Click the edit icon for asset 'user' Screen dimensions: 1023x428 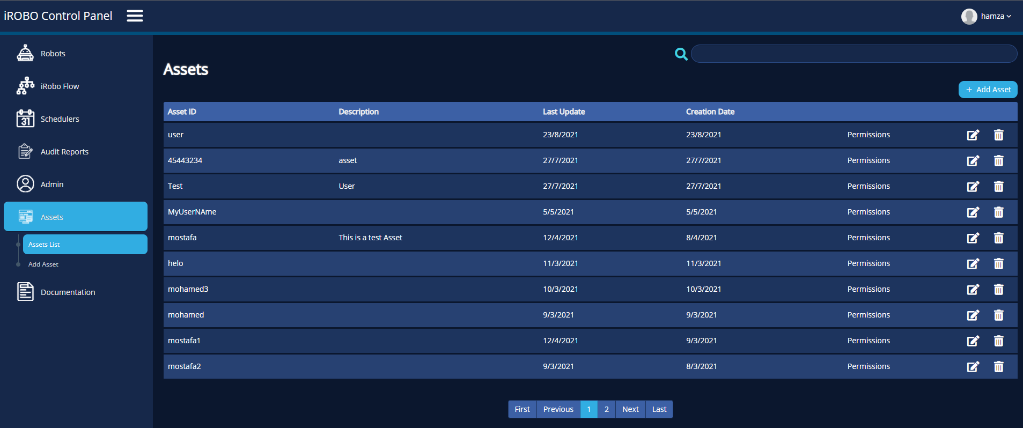973,135
